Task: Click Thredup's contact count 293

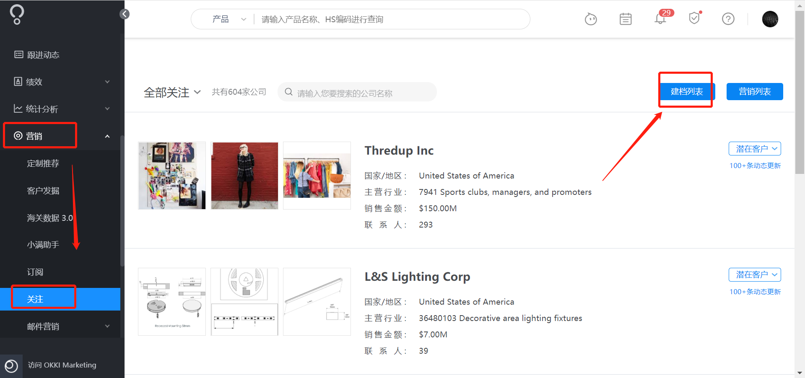Action: click(426, 225)
